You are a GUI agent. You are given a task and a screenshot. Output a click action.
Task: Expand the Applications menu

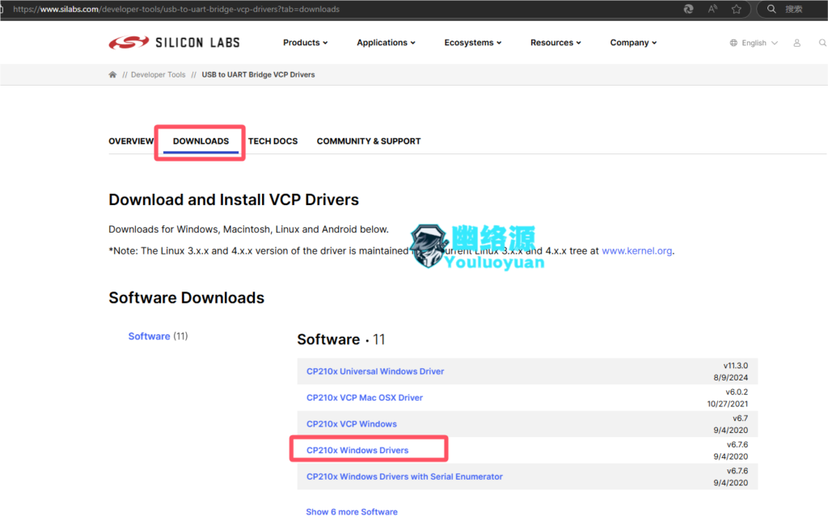[x=386, y=42]
